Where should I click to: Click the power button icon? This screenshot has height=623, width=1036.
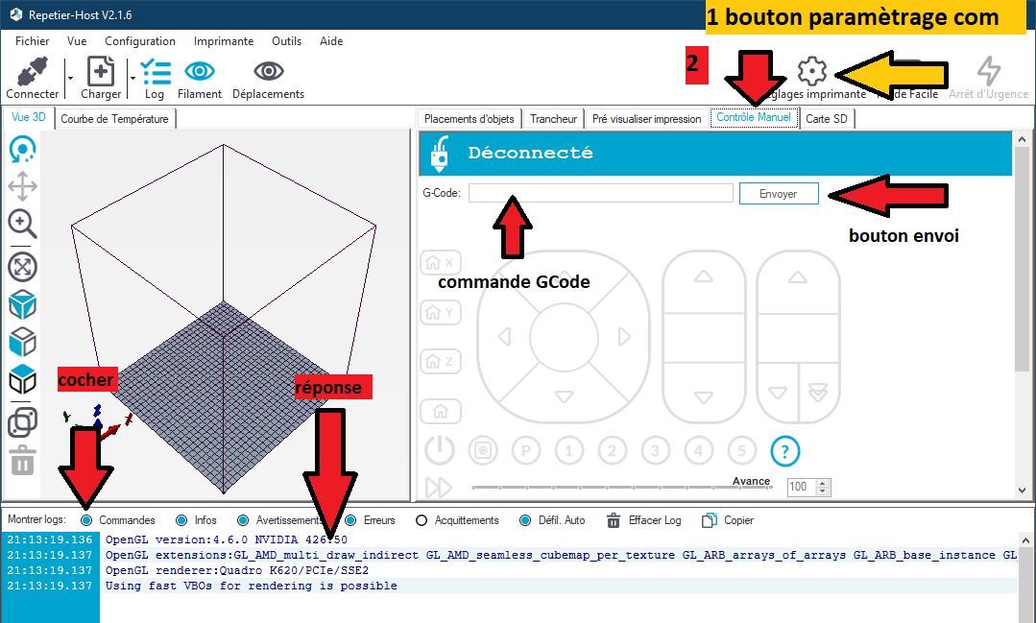pyautogui.click(x=440, y=450)
